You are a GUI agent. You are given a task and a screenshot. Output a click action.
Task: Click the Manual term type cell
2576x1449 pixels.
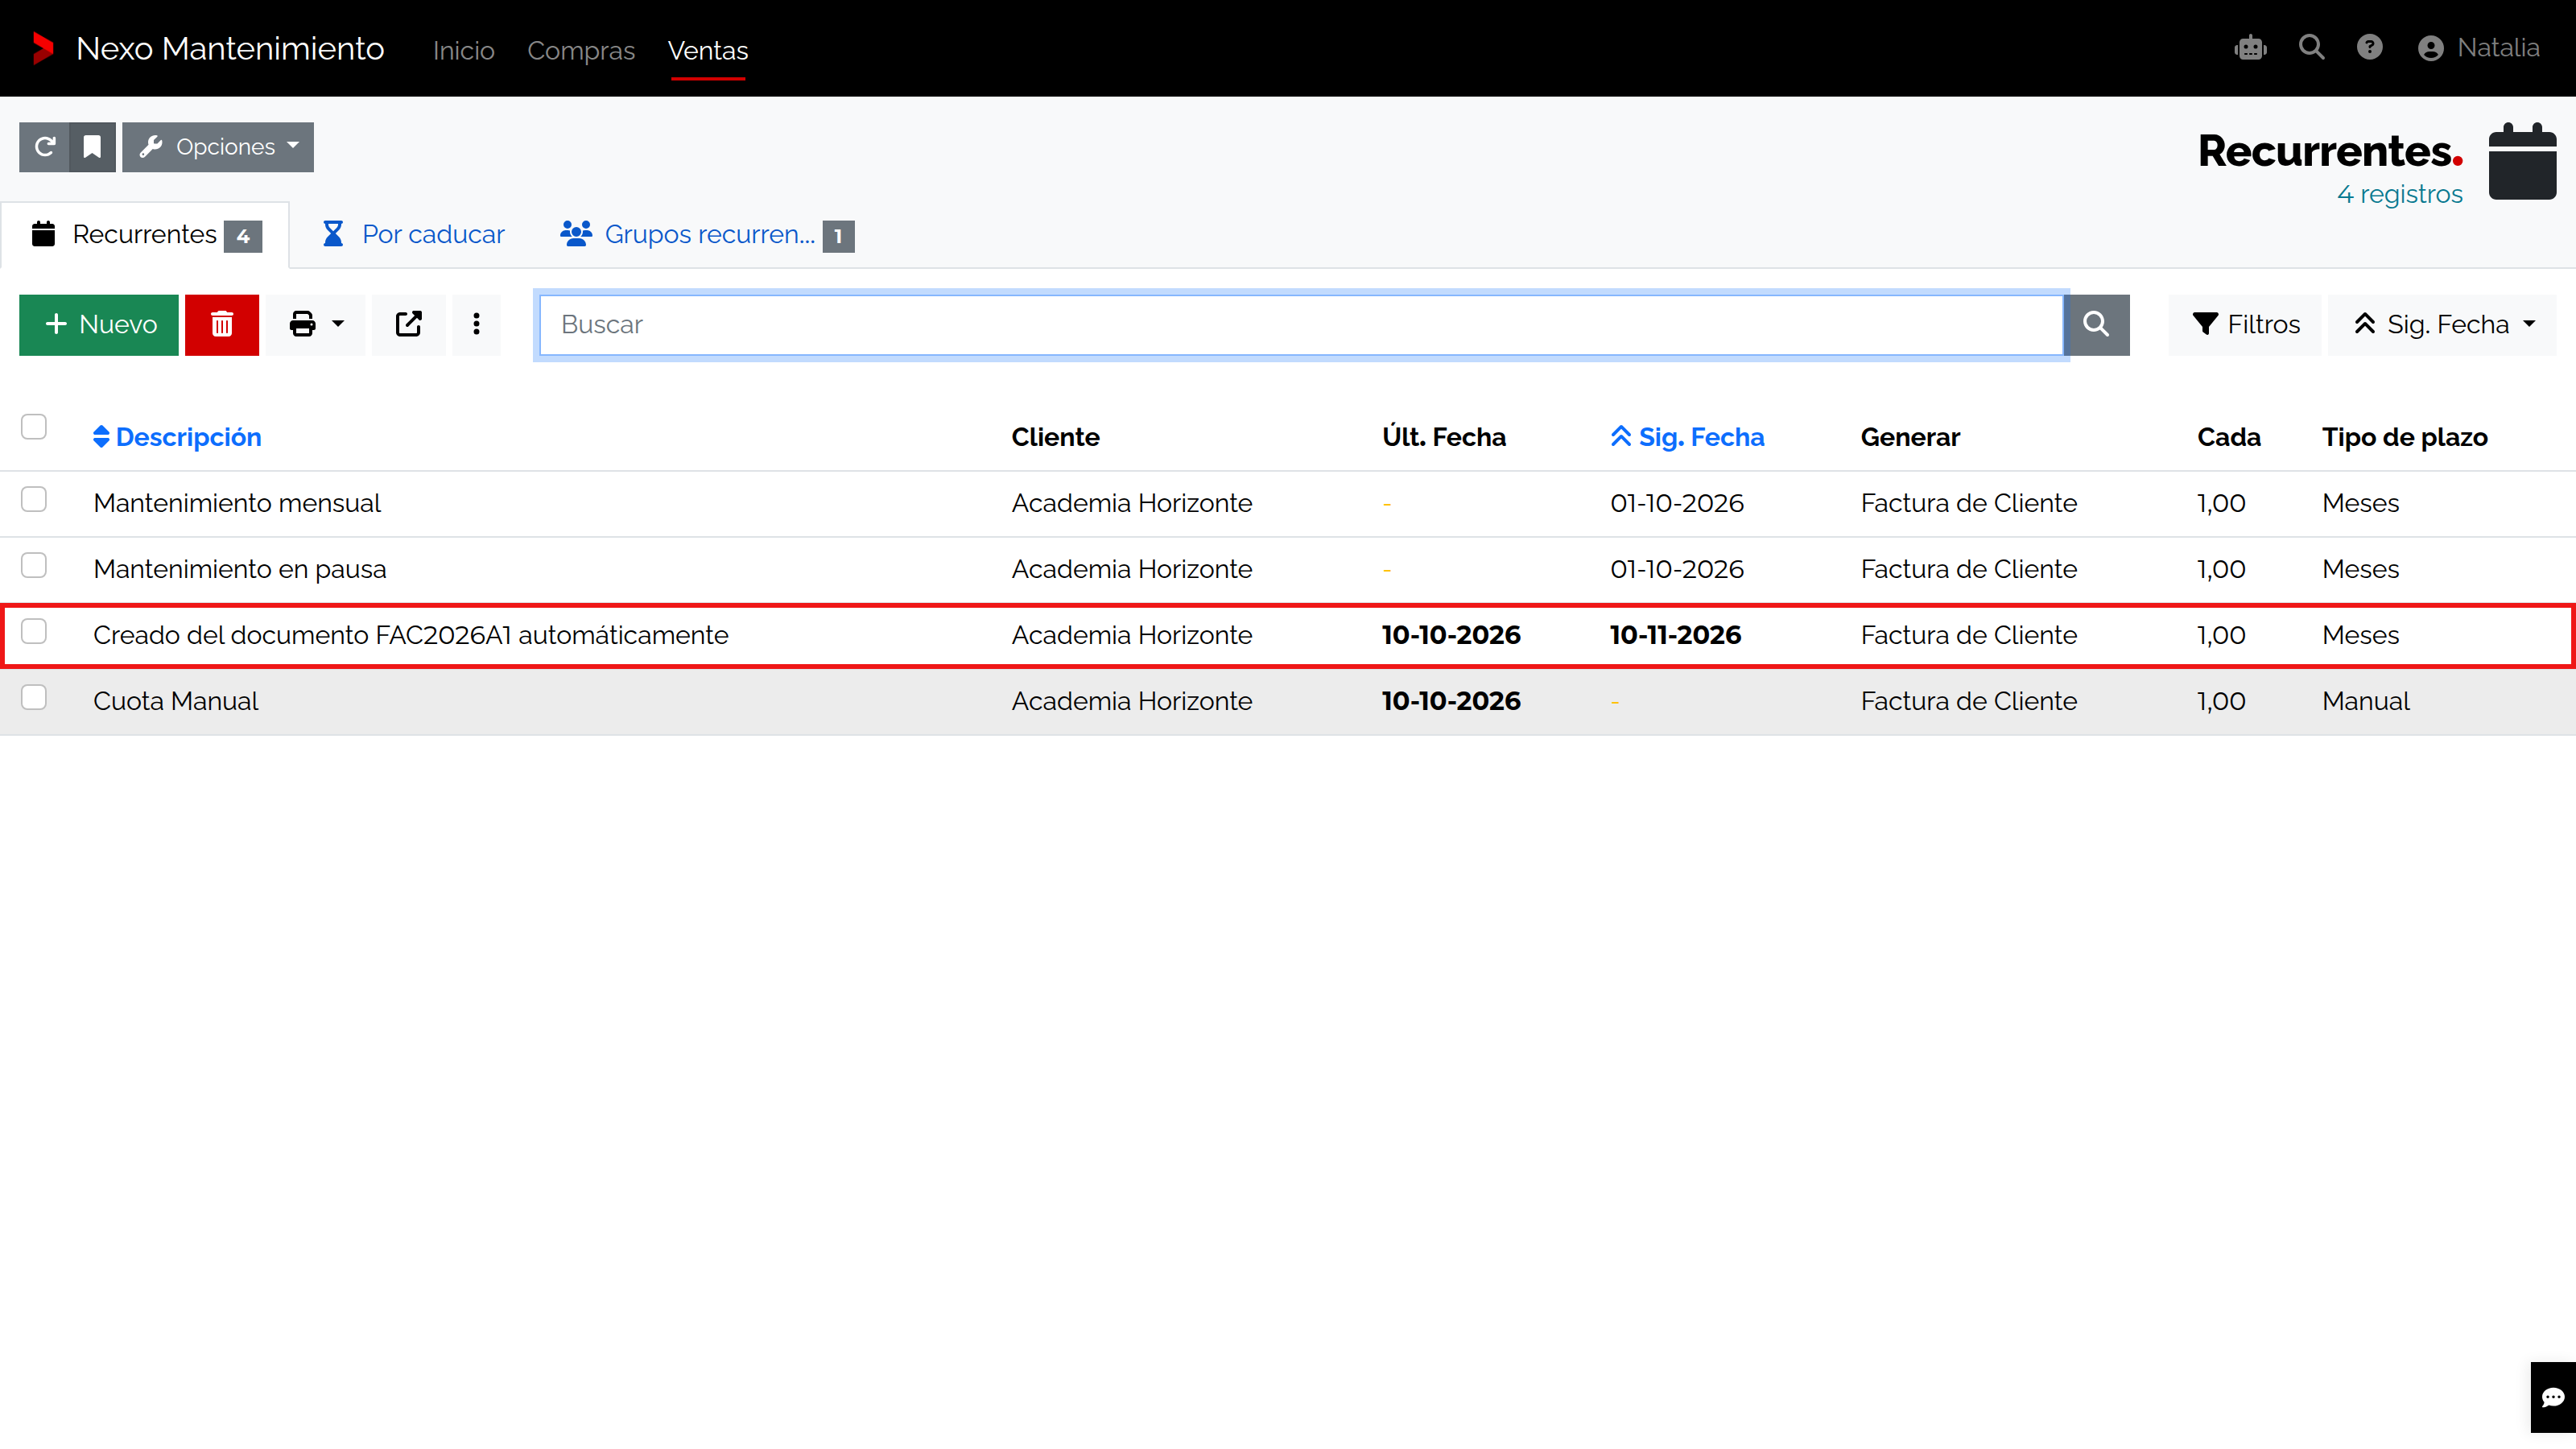point(2365,701)
